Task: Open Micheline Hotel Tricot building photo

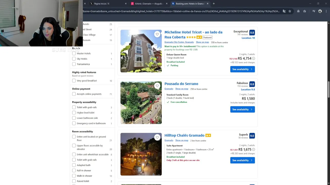Action: pyautogui.click(x=141, y=51)
